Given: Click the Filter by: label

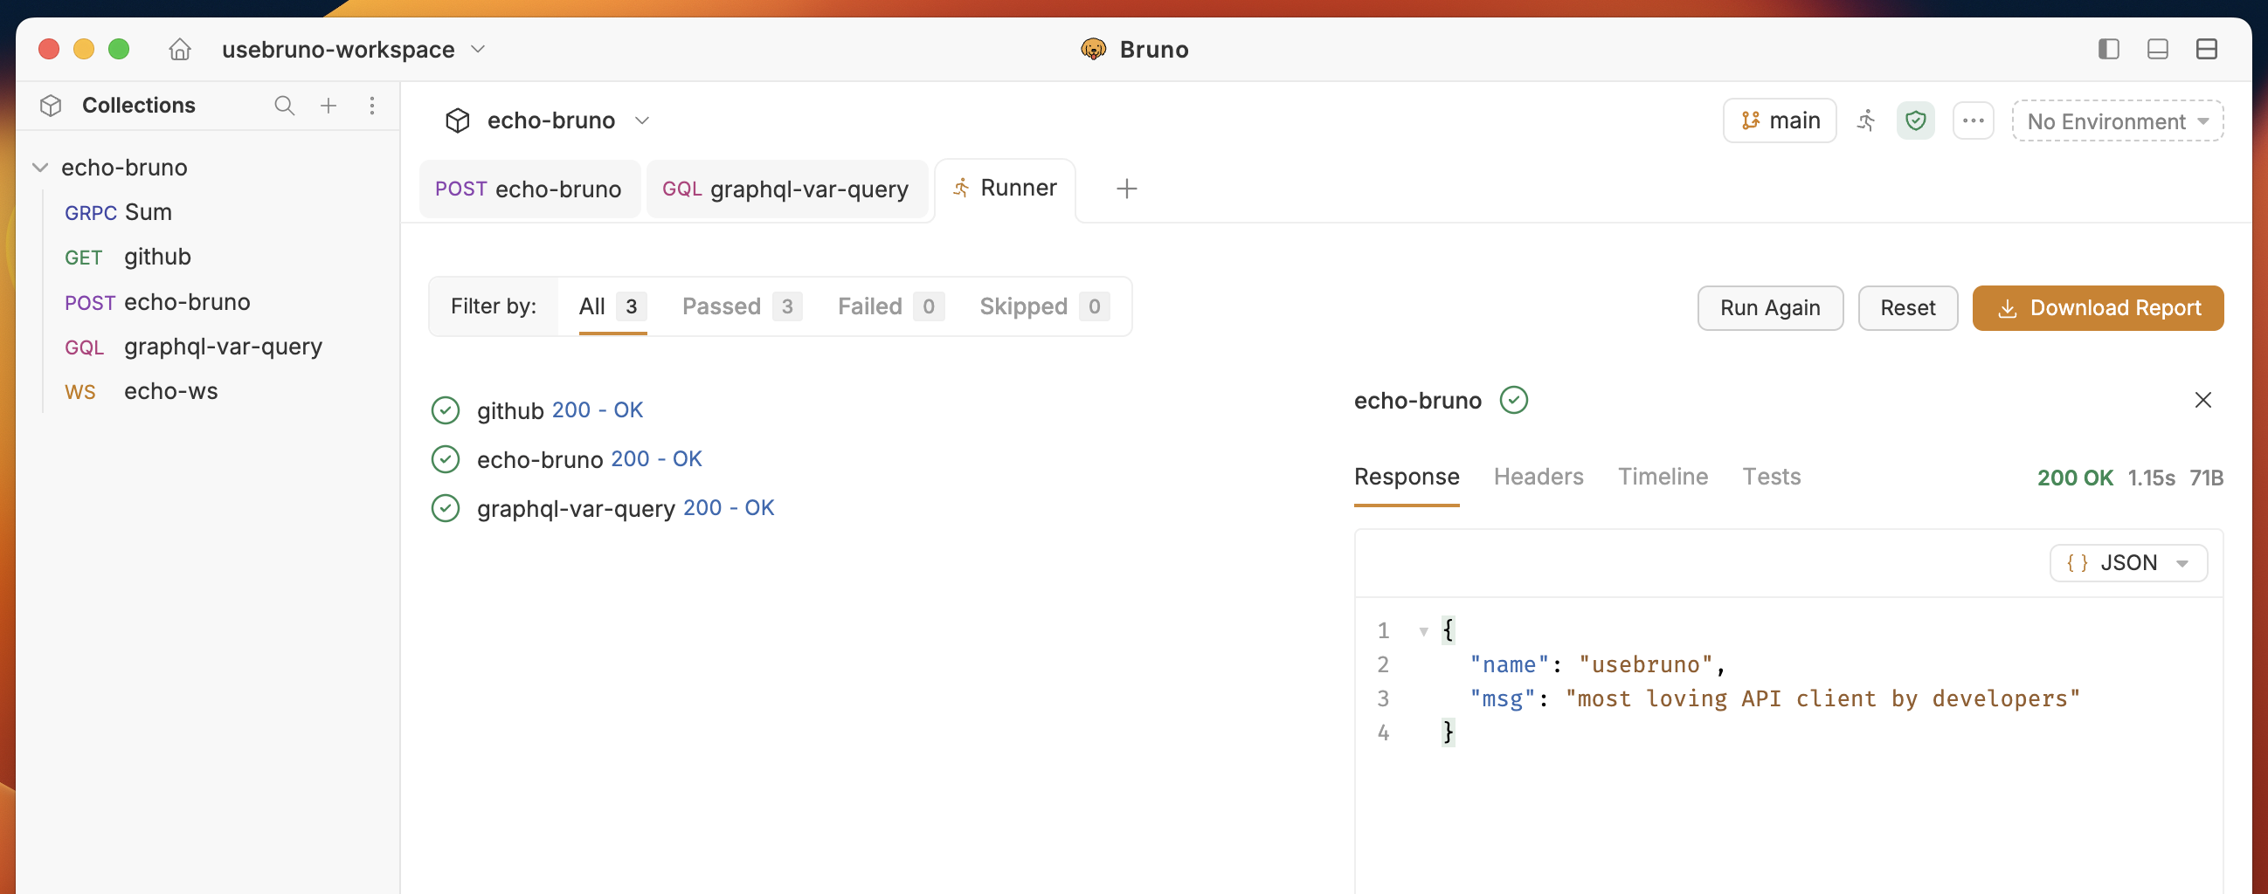Looking at the screenshot, I should coord(493,306).
